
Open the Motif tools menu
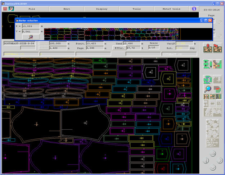click(x=171, y=9)
